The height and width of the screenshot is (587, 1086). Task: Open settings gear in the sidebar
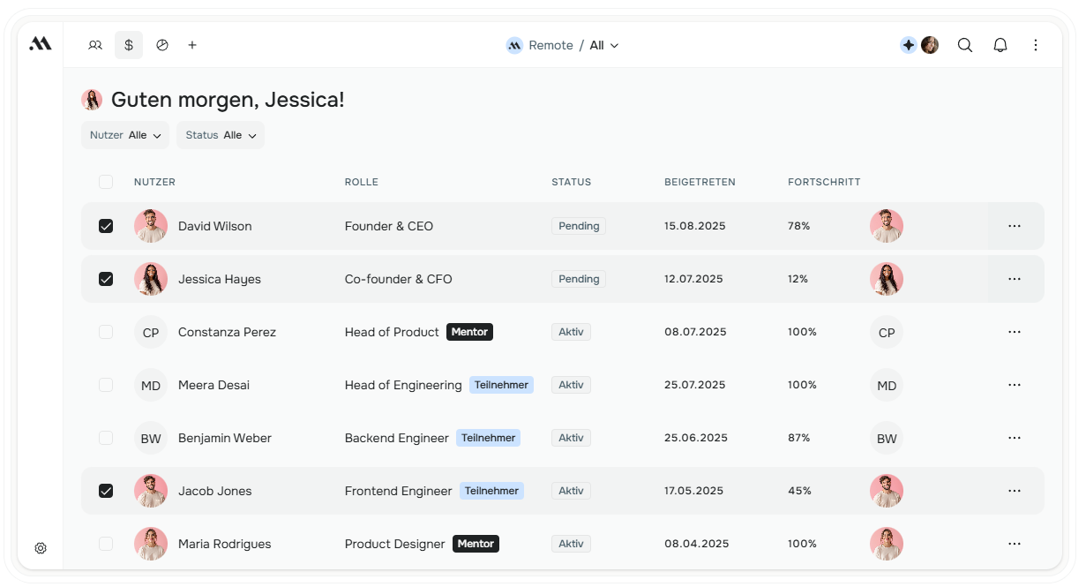click(x=41, y=548)
